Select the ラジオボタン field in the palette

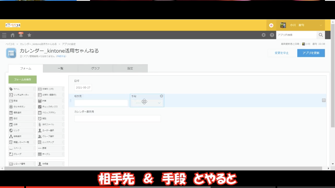21,107
